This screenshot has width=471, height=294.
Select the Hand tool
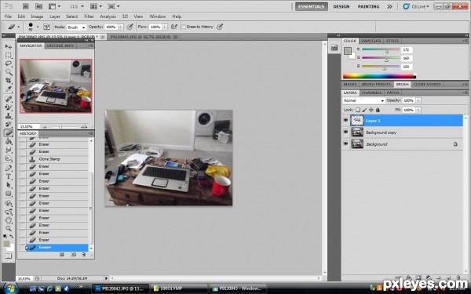(9, 220)
